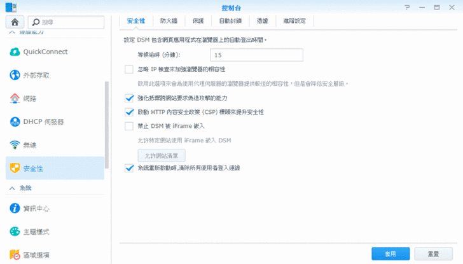463x264 pixels.
Task: Open QuickConnect settings in sidebar
Action: pos(45,52)
